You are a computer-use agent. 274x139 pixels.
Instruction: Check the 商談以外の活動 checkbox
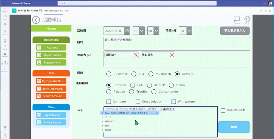point(223,110)
